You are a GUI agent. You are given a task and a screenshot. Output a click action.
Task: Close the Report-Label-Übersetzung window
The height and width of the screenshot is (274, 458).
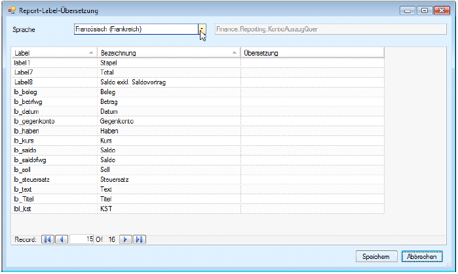pos(442,10)
